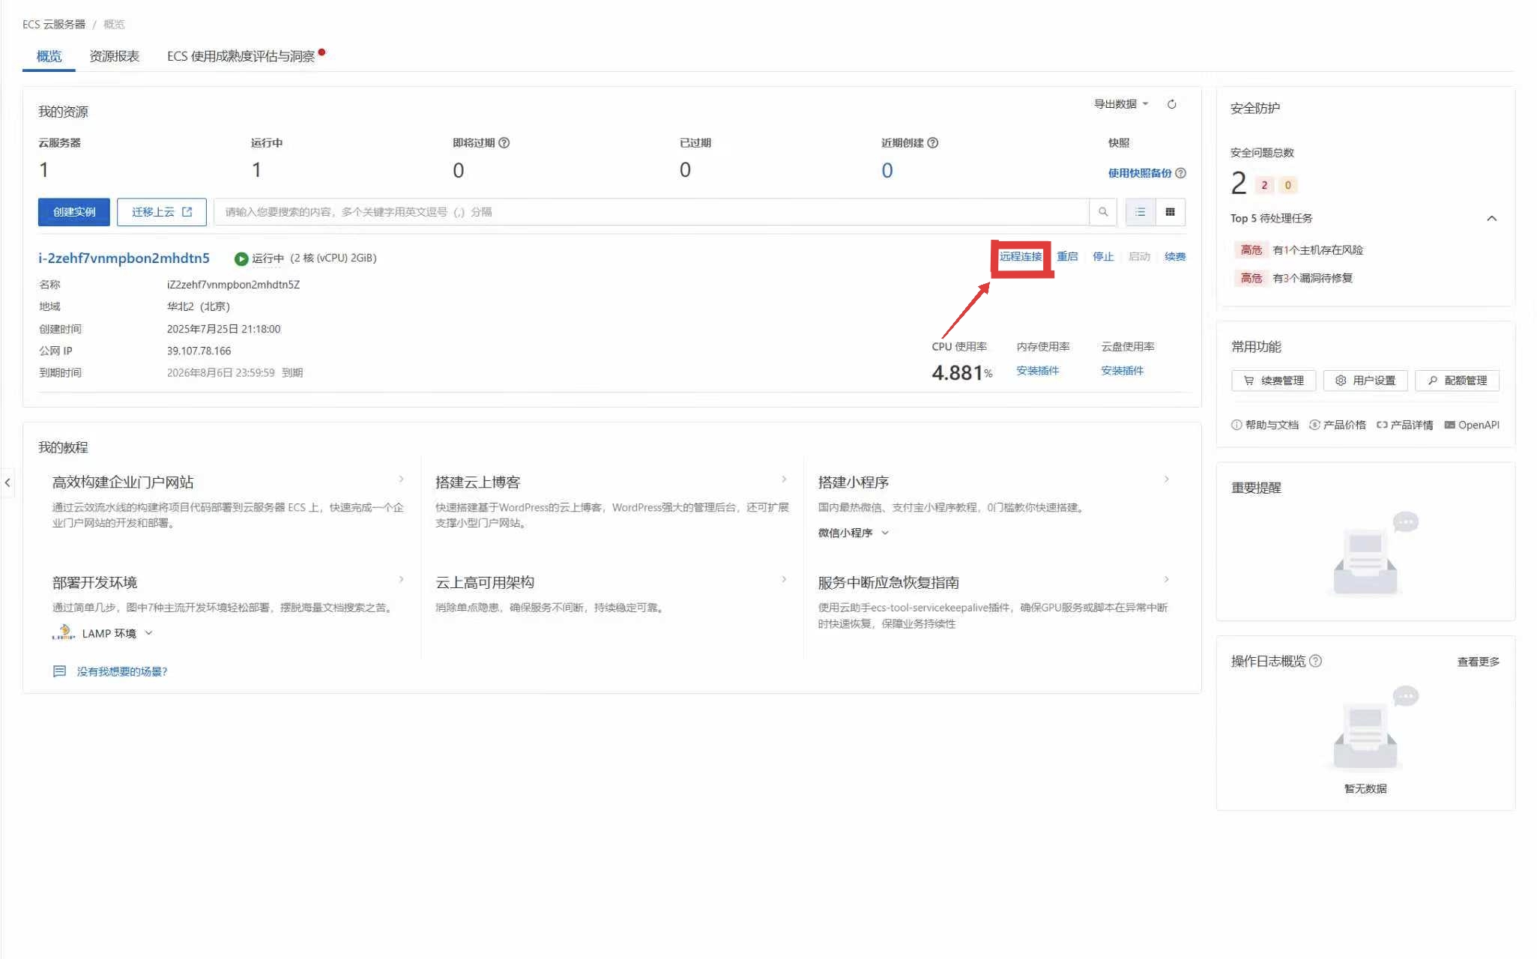Screen dimensions: 1537x959
Task: Click the refresh icon in My Resources
Action: pos(1171,104)
